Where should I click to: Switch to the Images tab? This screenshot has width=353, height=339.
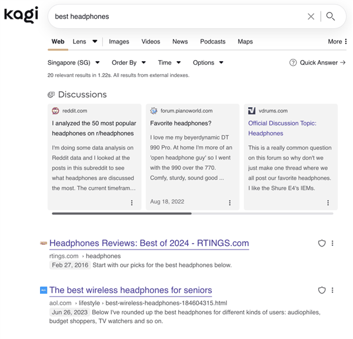click(119, 42)
